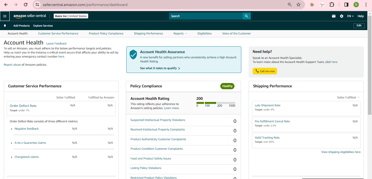Switch to Account Health tab
Screen dimensions: 372x179
18,33
